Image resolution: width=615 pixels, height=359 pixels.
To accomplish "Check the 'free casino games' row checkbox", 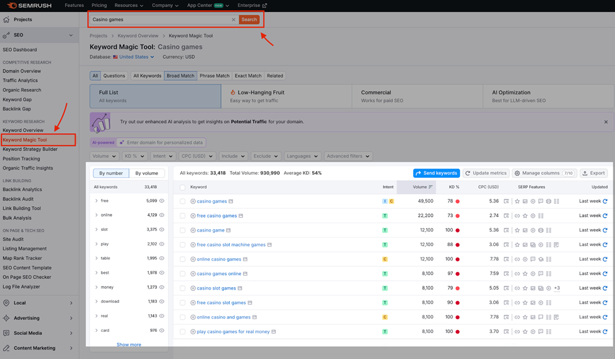I will click(182, 216).
